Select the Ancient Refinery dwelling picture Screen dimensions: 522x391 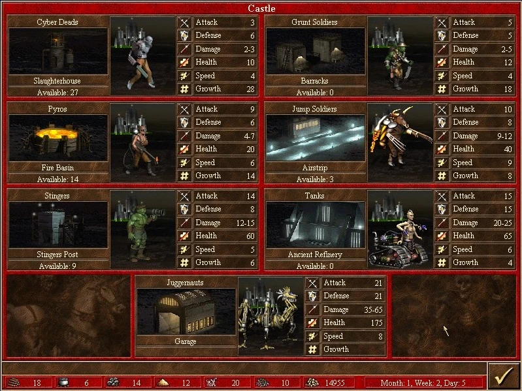316,225
